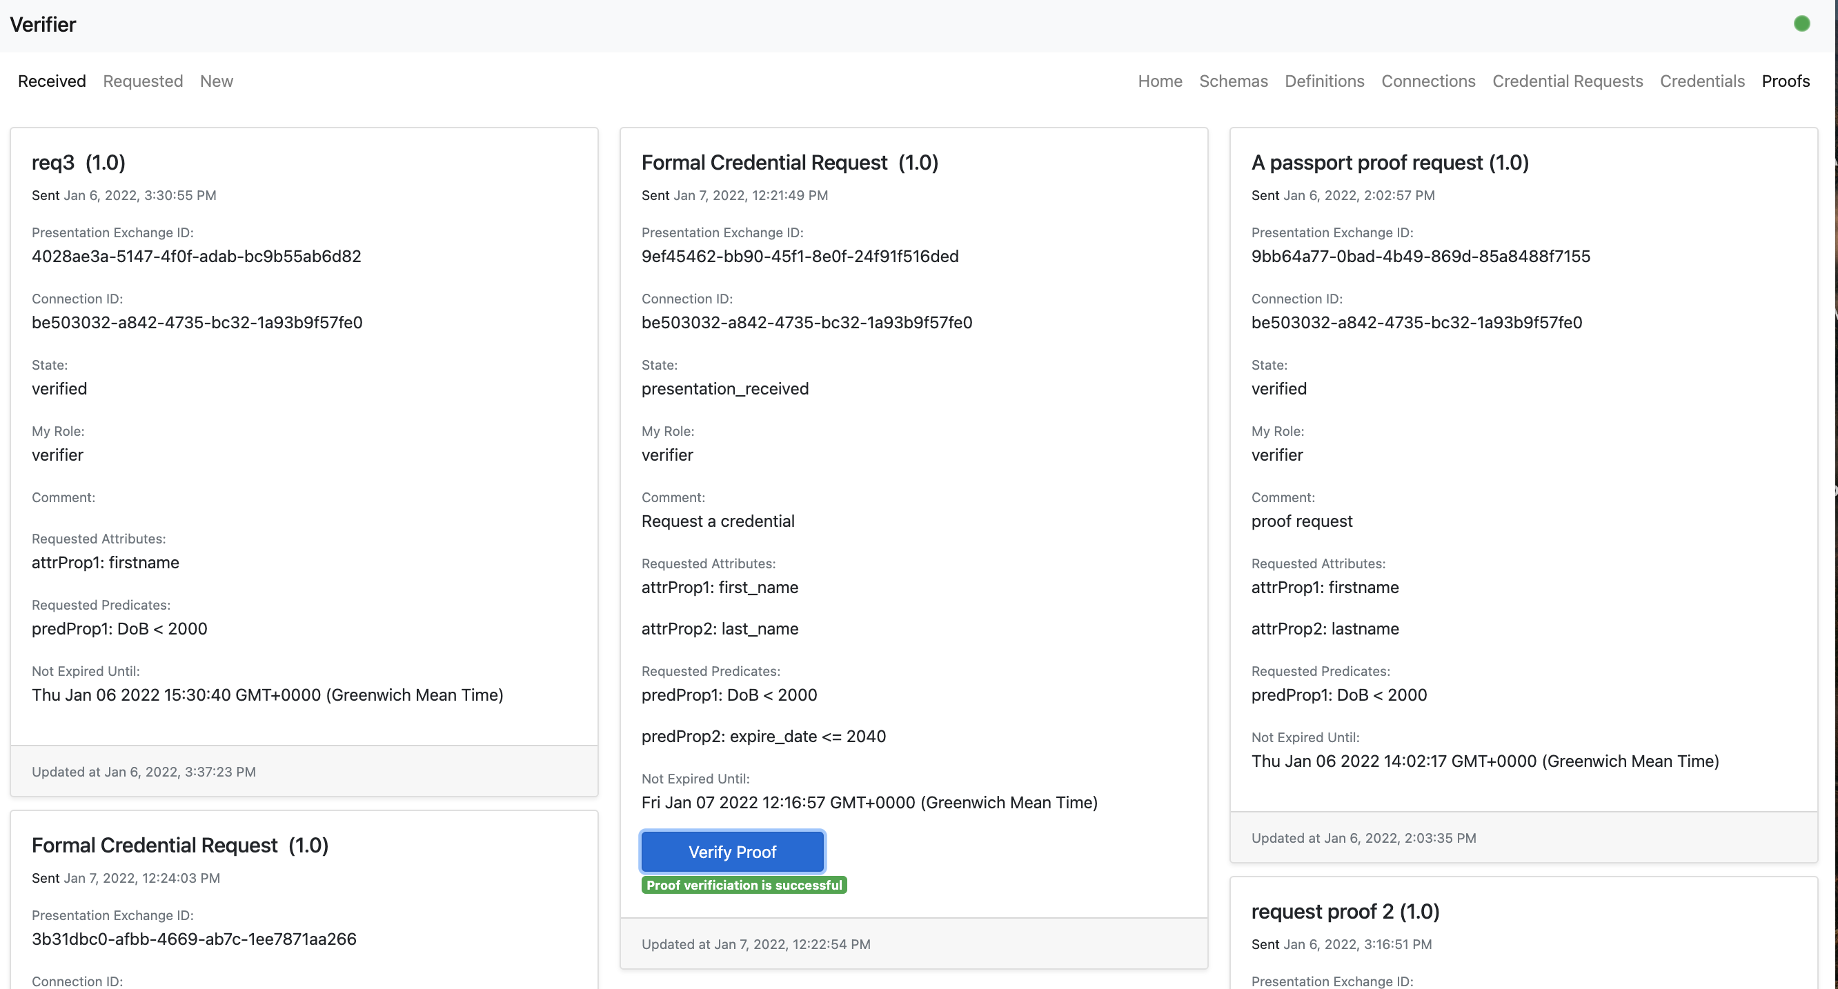
Task: Select Proofs in the navigation bar
Action: (1785, 81)
